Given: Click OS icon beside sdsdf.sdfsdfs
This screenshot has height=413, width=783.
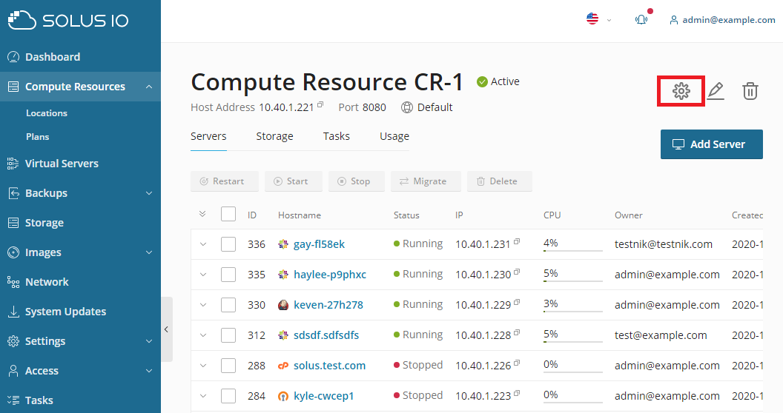Looking at the screenshot, I should click(283, 335).
